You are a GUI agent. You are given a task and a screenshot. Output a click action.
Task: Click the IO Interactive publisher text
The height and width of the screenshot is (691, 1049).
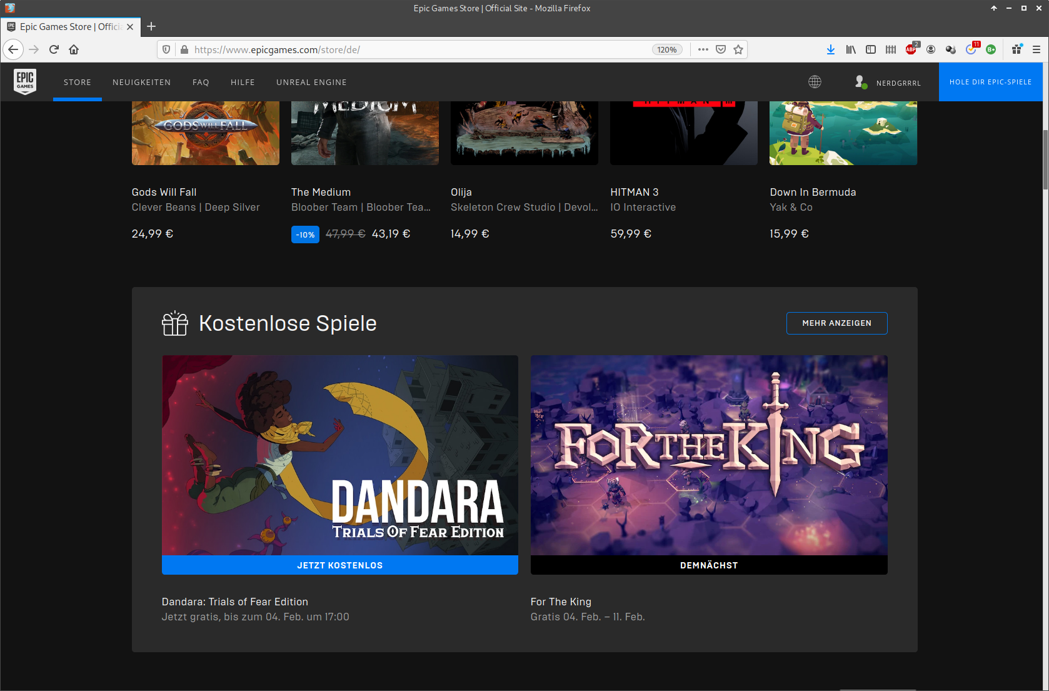643,207
